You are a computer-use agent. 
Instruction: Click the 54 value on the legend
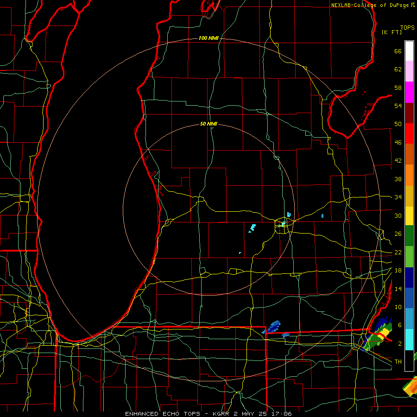point(398,106)
